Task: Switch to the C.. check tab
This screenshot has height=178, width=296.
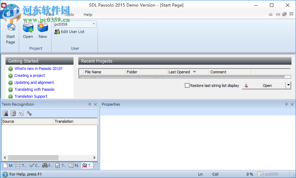Action: 34,165
